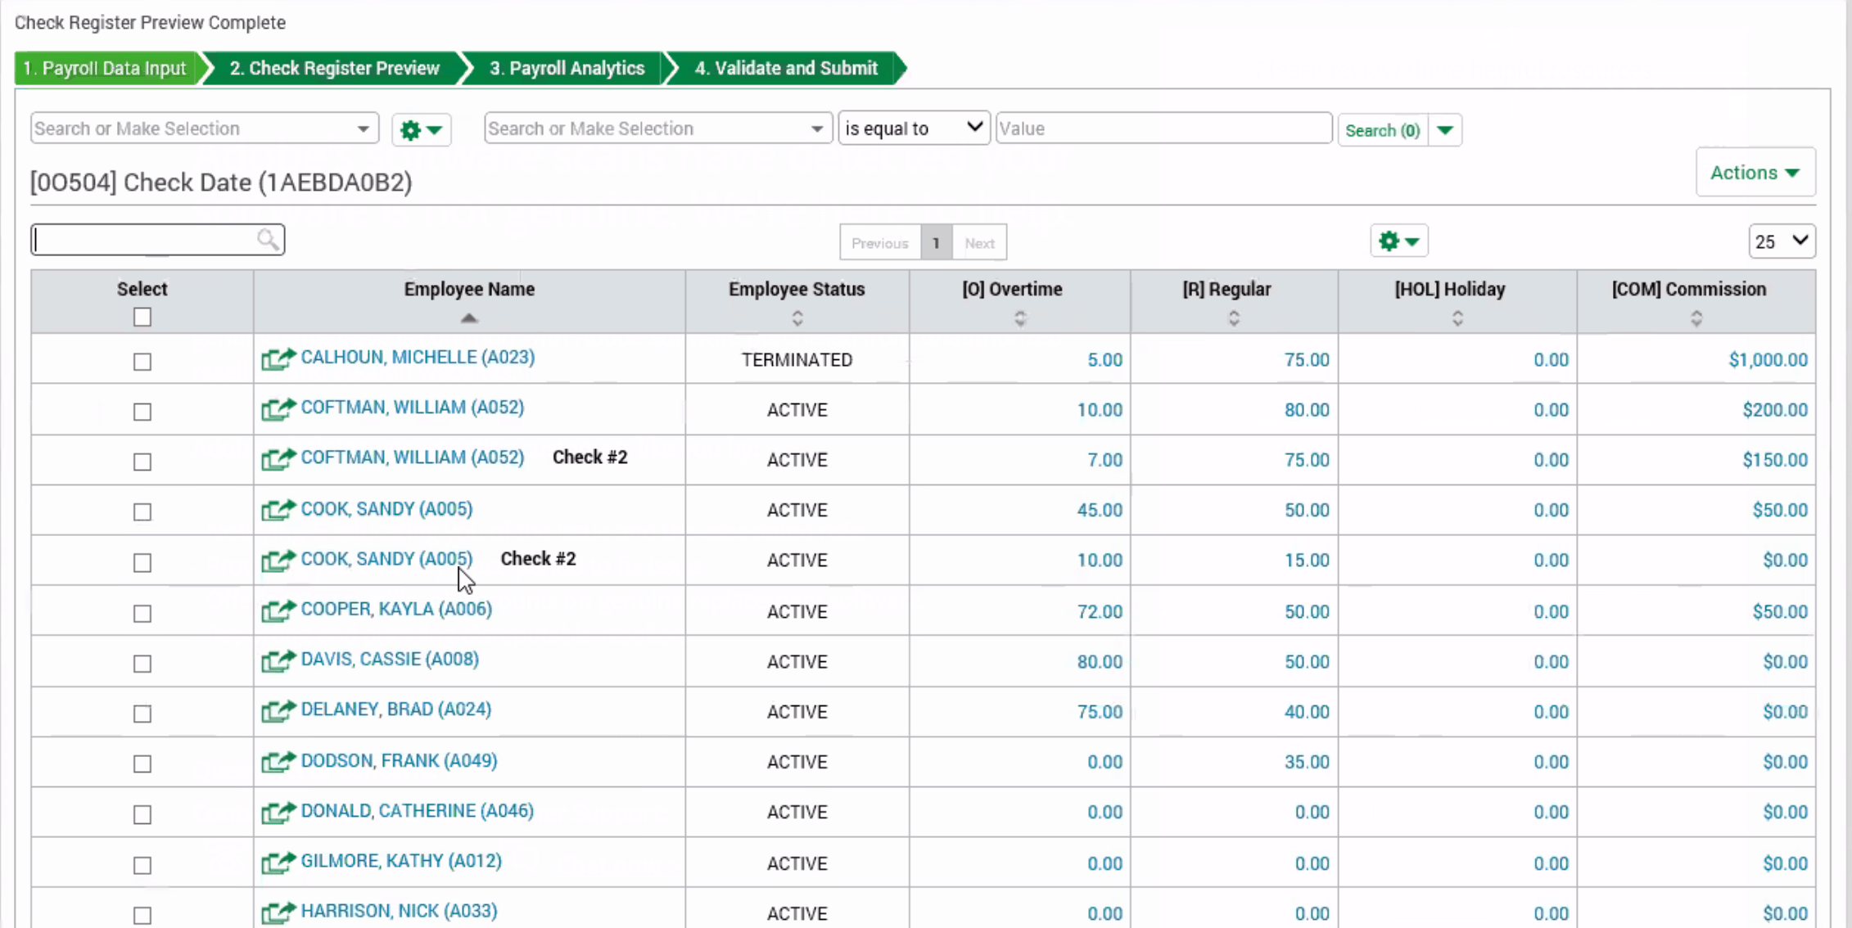Image resolution: width=1852 pixels, height=928 pixels.
Task: Select checkbox for first COOK, SANDY row
Action: tap(142, 512)
